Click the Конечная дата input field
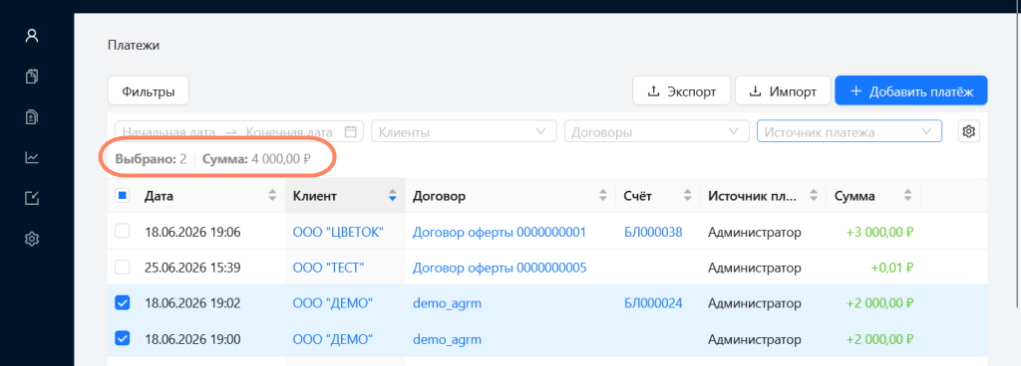Screen dimensions: 1021x366 click(x=290, y=131)
